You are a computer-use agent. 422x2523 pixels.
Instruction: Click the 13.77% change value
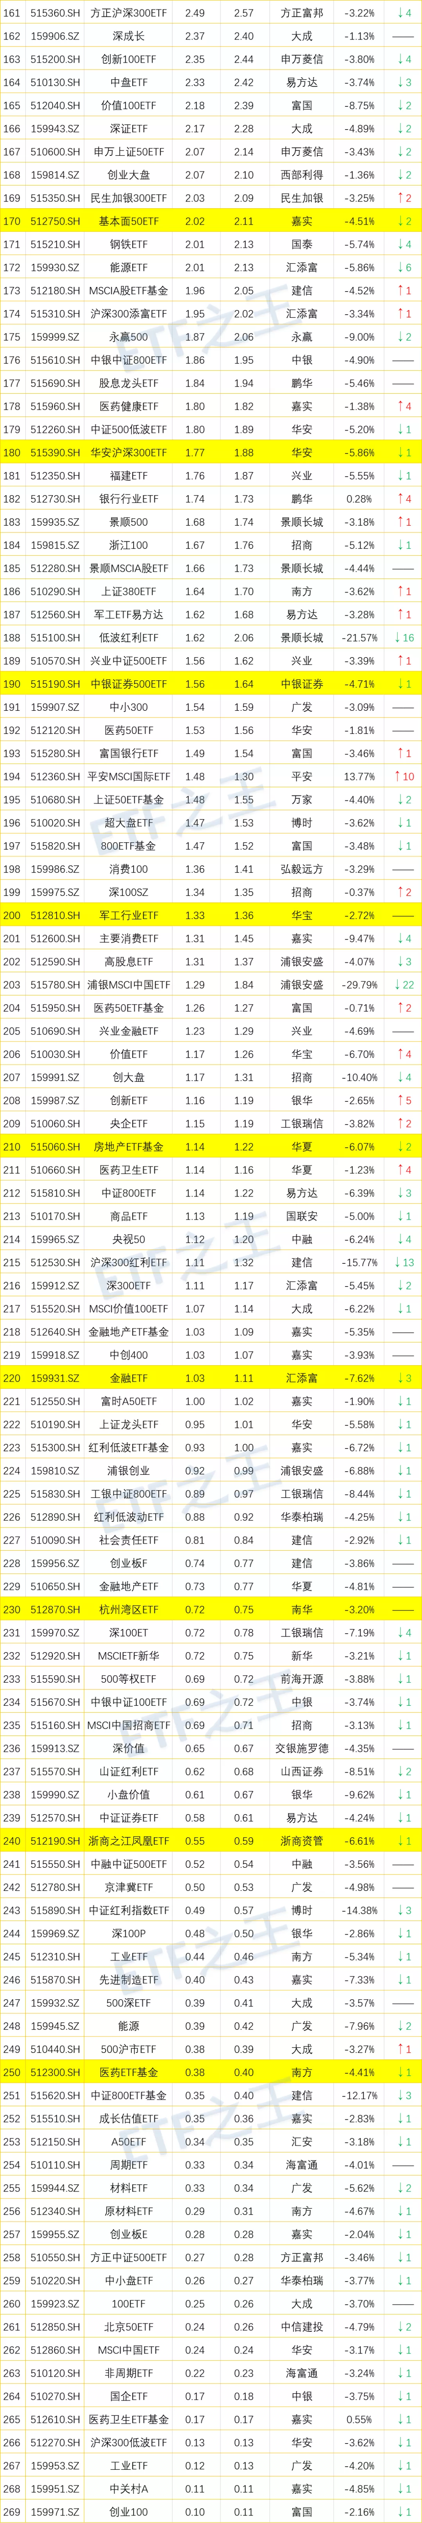click(x=359, y=777)
